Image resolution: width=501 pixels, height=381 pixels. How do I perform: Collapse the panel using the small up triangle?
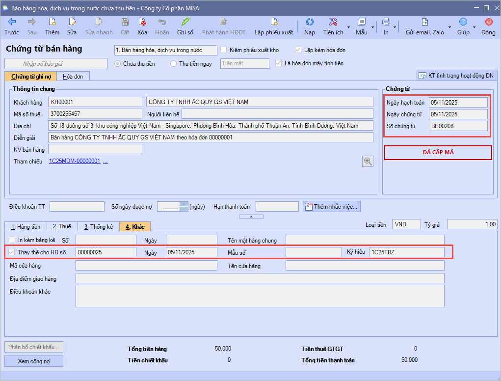[250, 217]
